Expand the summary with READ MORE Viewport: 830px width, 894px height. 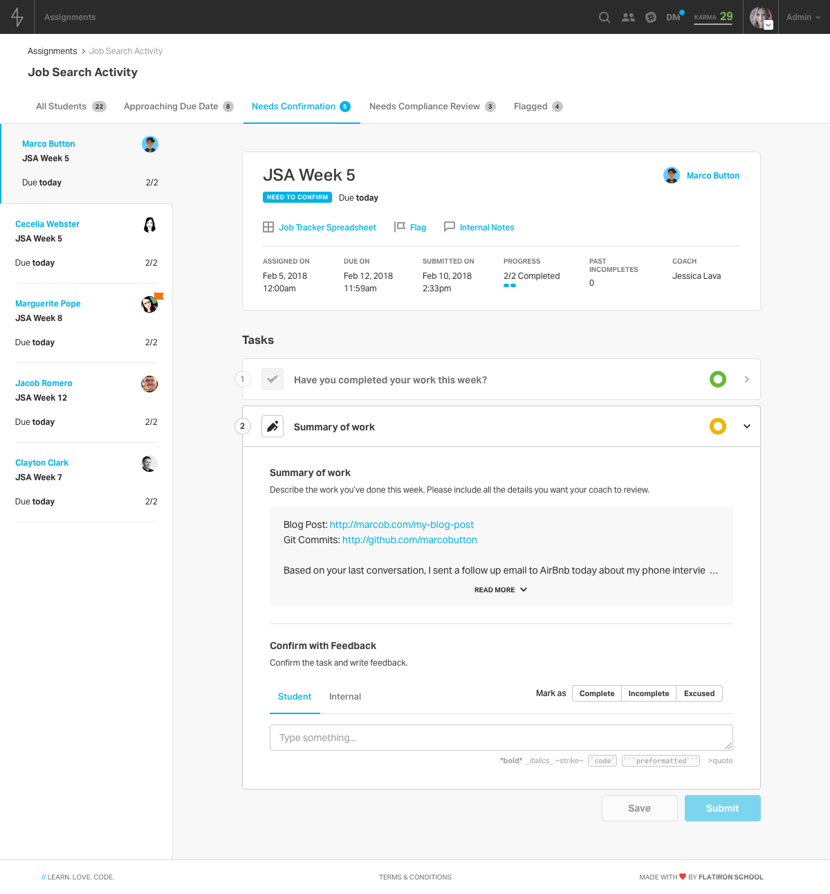(x=501, y=590)
